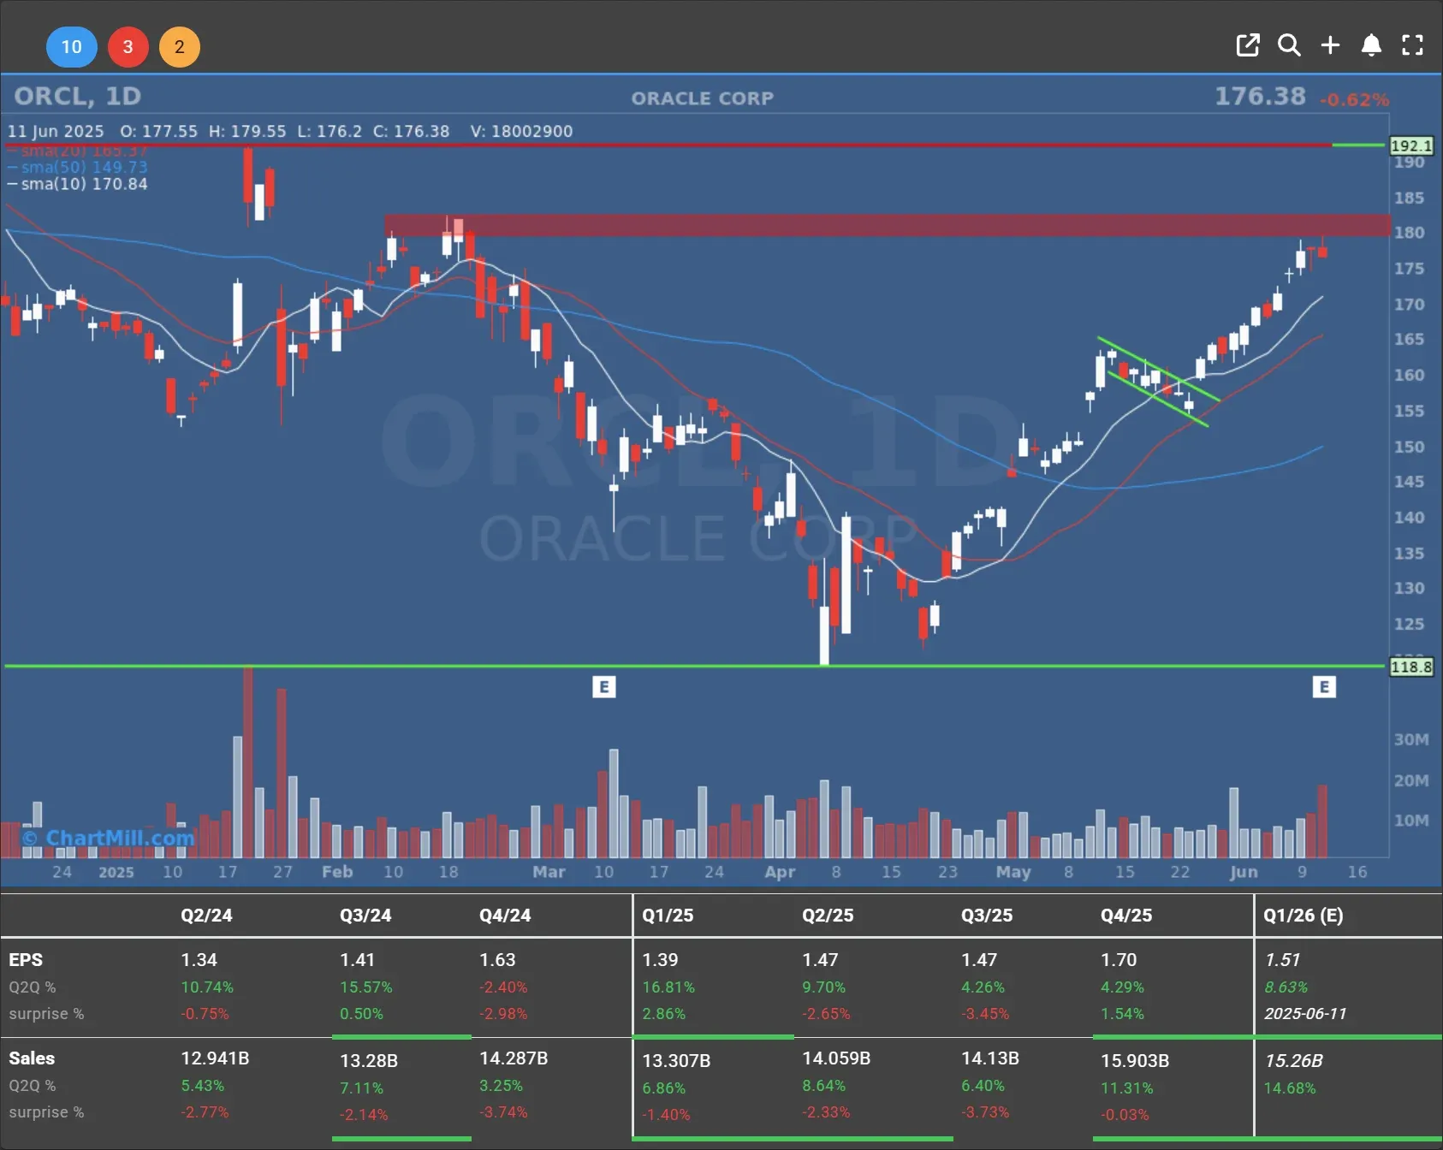1443x1150 pixels.
Task: Click the Q1/25 column header
Action: coord(668,915)
